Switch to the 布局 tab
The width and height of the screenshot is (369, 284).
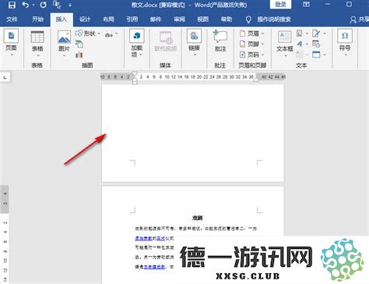point(108,19)
